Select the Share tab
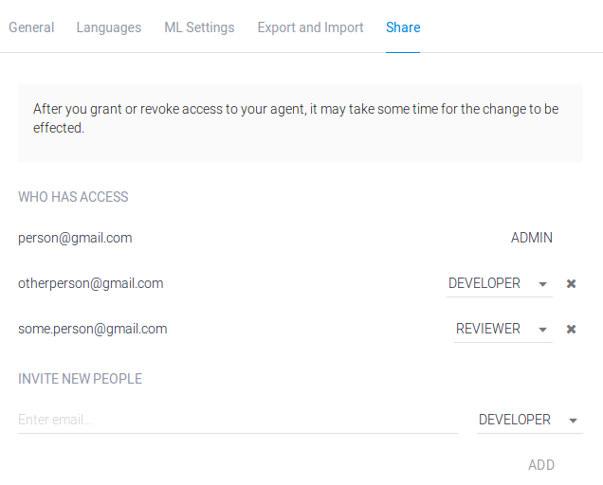Image resolution: width=603 pixels, height=485 pixels. click(x=403, y=27)
